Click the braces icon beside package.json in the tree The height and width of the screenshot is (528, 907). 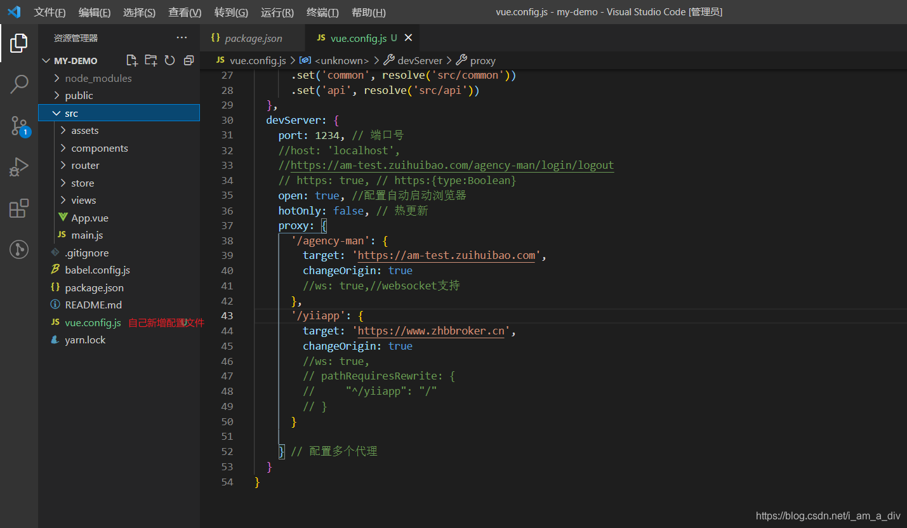point(55,287)
